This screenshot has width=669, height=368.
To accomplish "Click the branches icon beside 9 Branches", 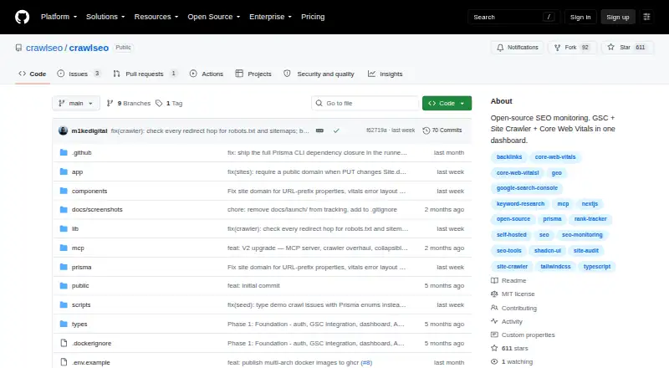I will 110,104.
